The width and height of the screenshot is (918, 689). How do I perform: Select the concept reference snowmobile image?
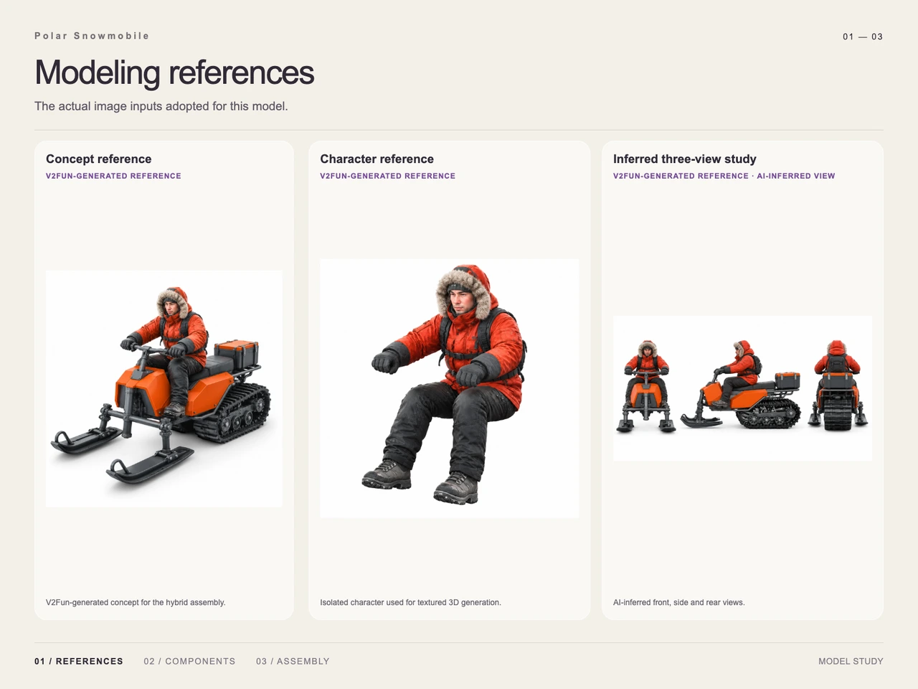[x=164, y=388]
